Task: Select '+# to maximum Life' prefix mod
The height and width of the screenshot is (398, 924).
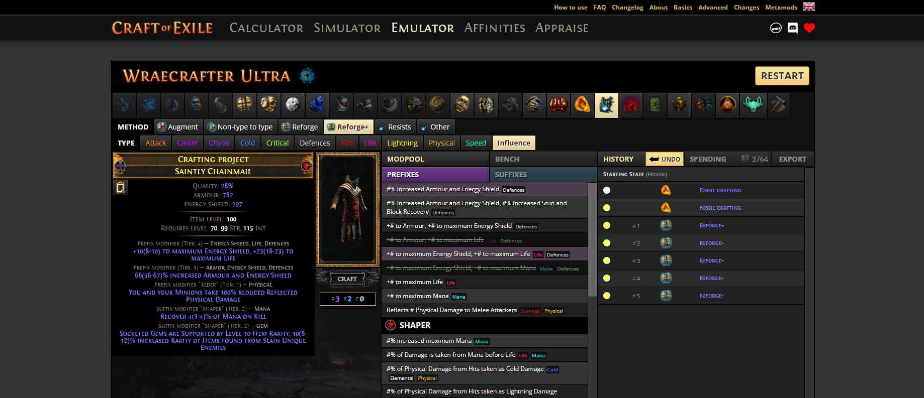Action: click(485, 282)
